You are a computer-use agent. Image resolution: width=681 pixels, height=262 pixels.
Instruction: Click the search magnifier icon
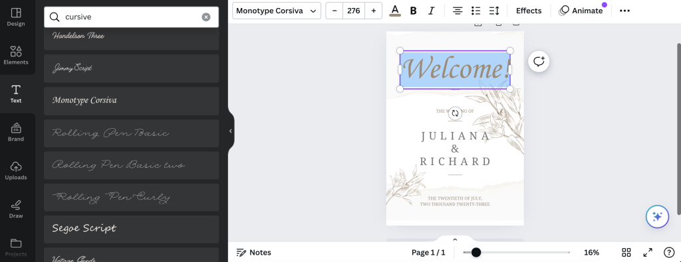click(x=55, y=17)
